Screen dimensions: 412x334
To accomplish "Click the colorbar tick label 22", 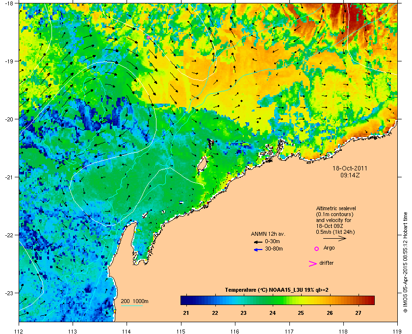I will [x=215, y=313].
